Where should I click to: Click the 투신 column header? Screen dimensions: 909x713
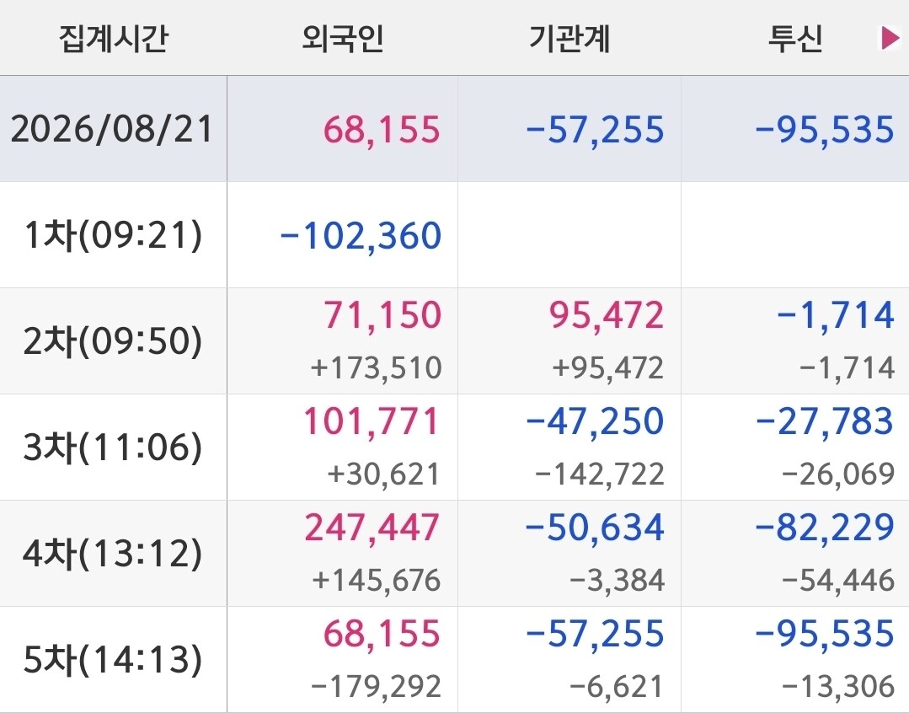pos(795,39)
